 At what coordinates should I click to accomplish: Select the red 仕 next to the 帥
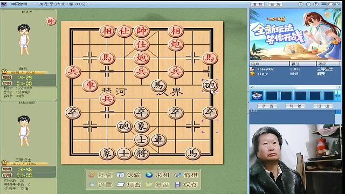(x=124, y=31)
